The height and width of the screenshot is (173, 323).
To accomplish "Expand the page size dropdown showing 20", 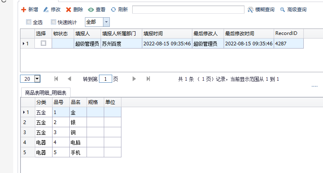I will 37,79.
